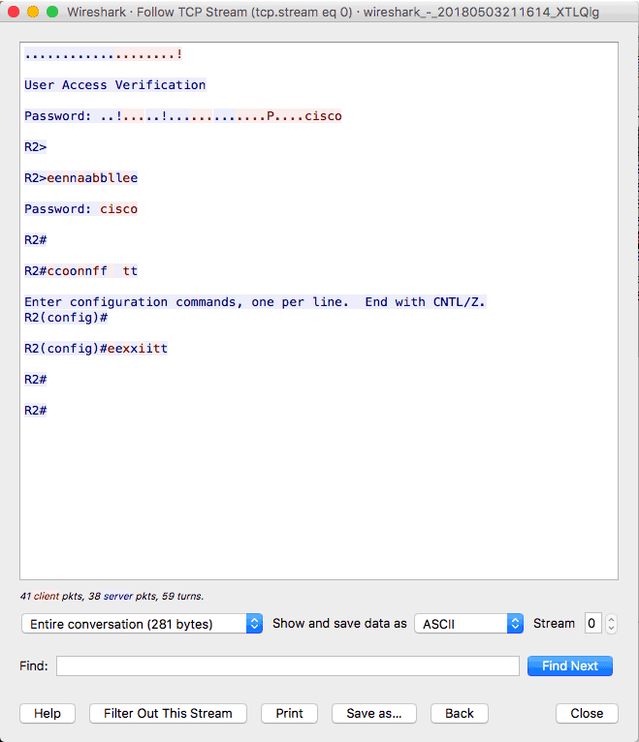Click the Stream number field
Screen dimensions: 639x742
[592, 623]
